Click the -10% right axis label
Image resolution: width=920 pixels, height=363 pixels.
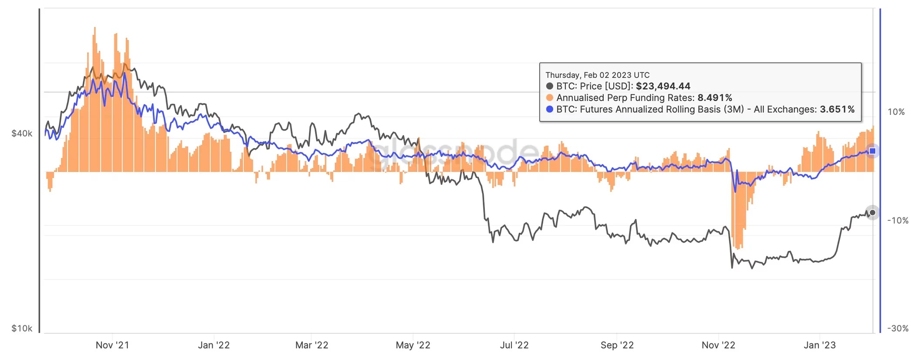(898, 220)
